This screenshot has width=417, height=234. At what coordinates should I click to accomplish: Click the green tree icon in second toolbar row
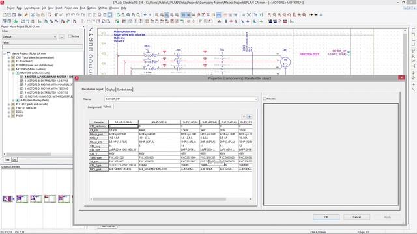point(16,21)
